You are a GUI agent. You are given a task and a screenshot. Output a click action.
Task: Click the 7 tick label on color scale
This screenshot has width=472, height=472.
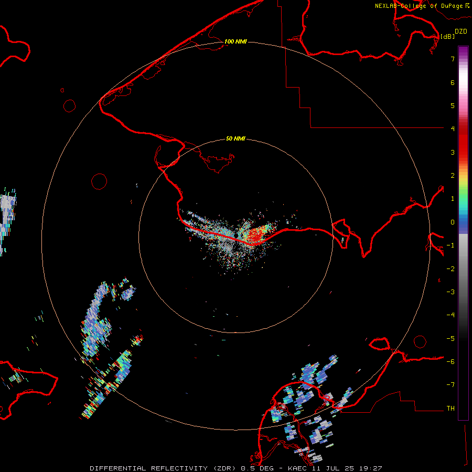[x=453, y=59]
